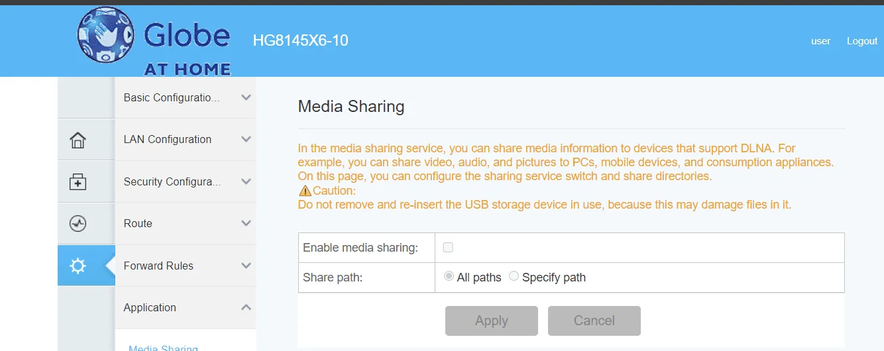Click the Globe At Home logo
The width and height of the screenshot is (884, 351).
click(154, 42)
